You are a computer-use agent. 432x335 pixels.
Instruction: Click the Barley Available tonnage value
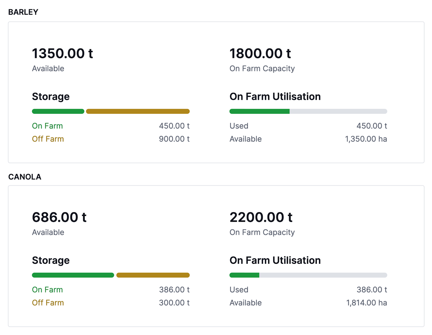62,53
